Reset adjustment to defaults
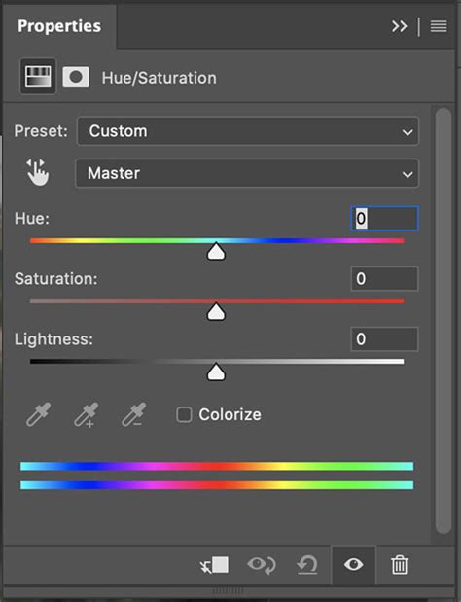461x602 pixels. pyautogui.click(x=307, y=565)
